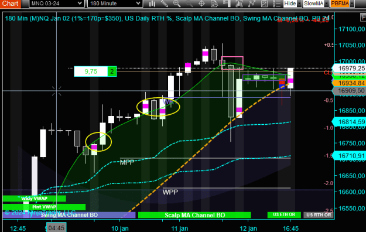Open the chart trader panel icon
366x232 pixels.
coord(227,4)
